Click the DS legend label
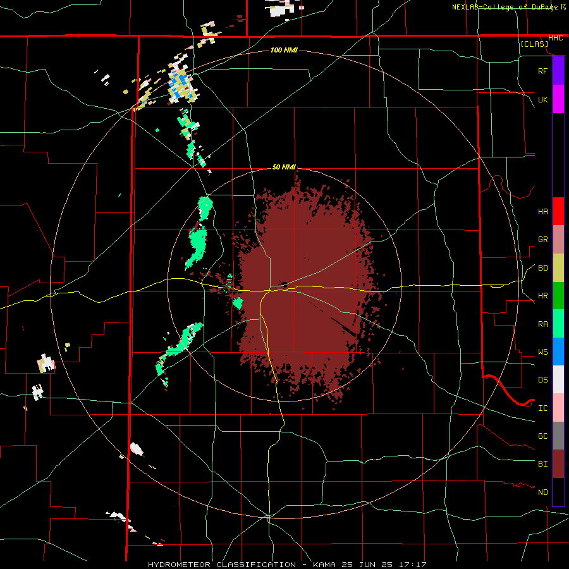 click(x=542, y=380)
